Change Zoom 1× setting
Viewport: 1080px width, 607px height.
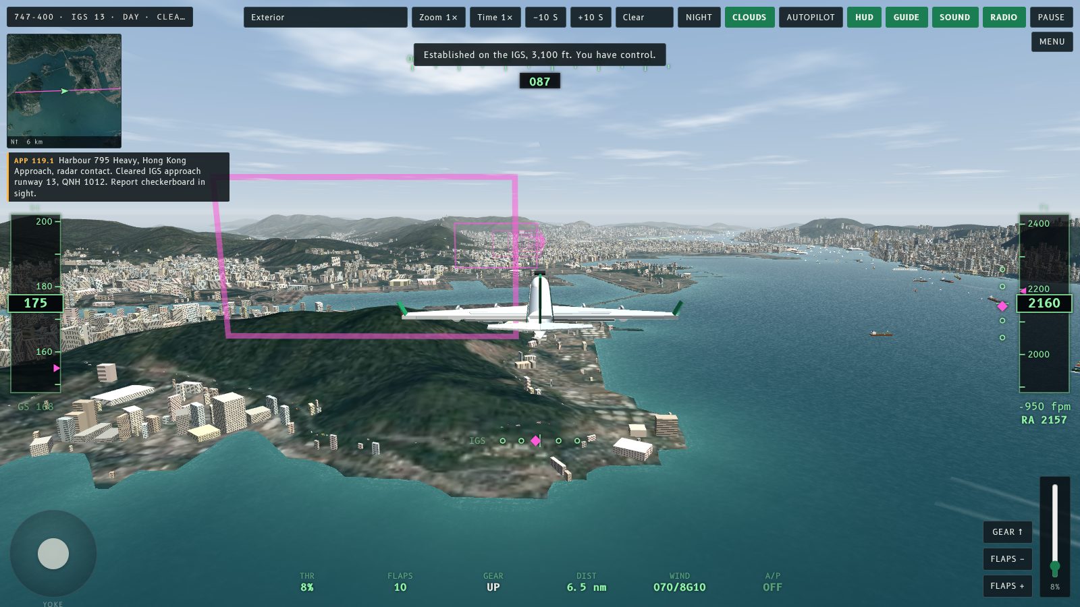(438, 18)
